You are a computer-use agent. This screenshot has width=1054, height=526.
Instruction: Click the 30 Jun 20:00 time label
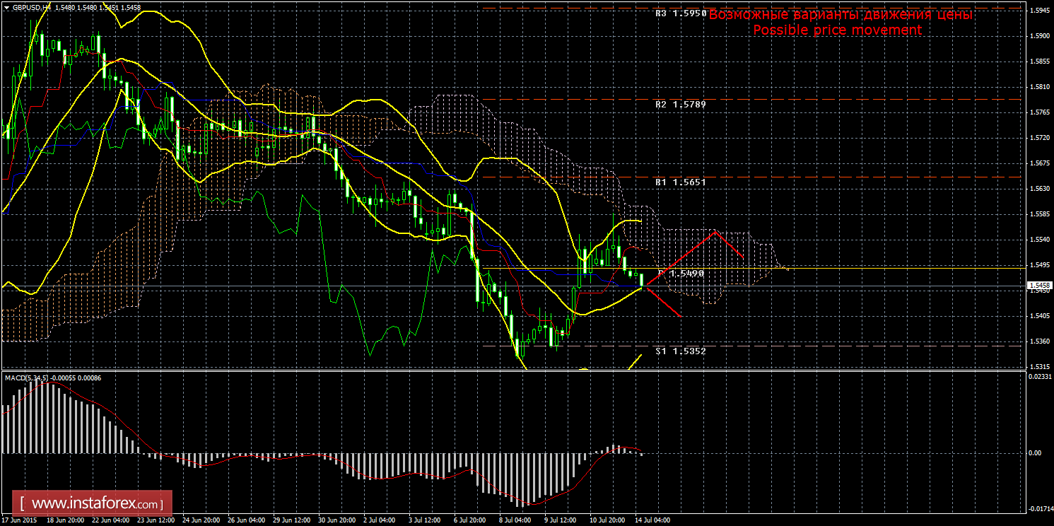click(335, 520)
